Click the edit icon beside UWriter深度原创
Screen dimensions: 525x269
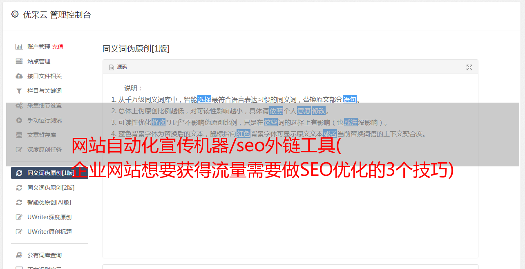click(19, 217)
